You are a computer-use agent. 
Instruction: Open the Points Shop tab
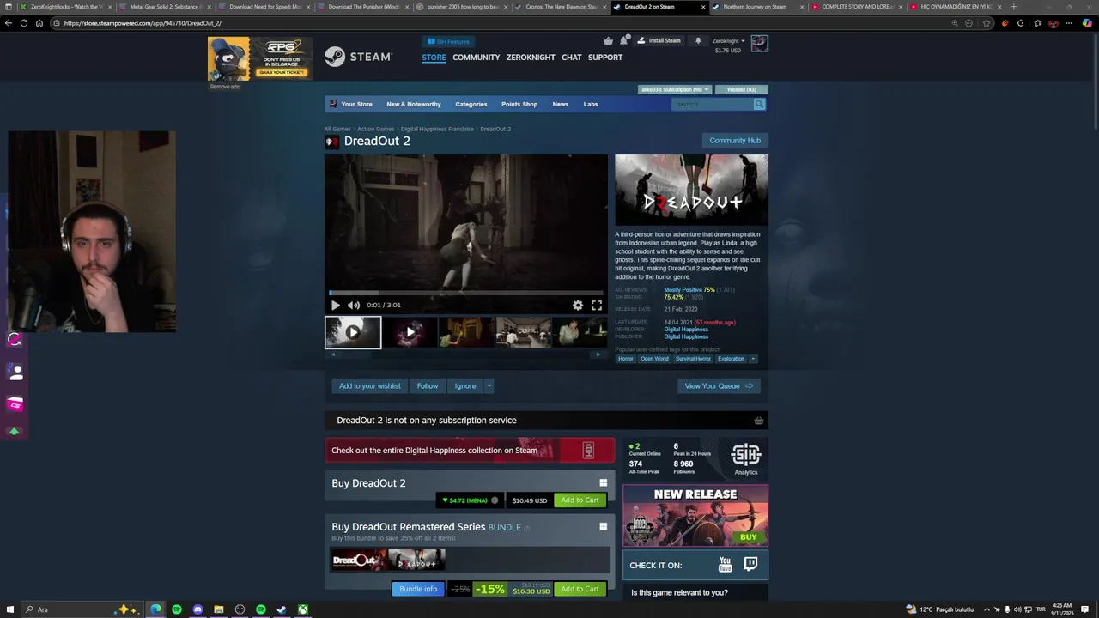tap(519, 104)
